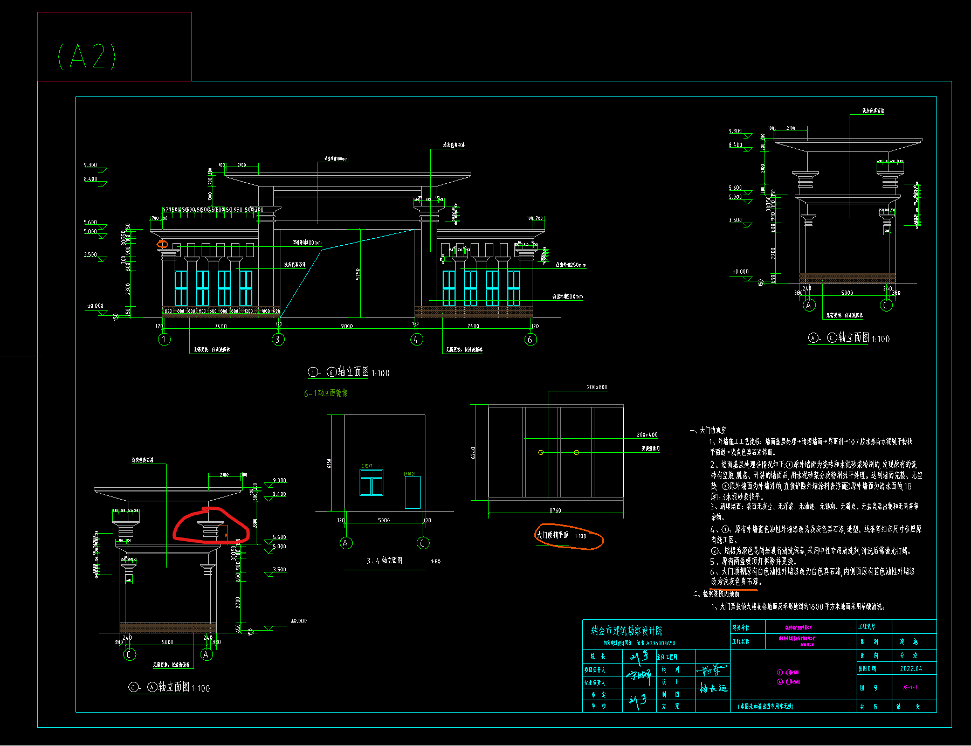Select note 3、清理墙面 first line

click(815, 506)
